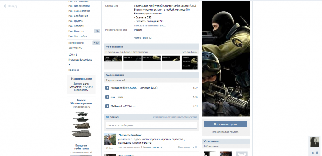Open Мои Группы in left menu
This screenshot has width=322, height=156.
(75, 21)
